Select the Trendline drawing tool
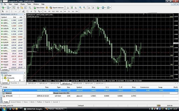Image resolution: width=179 pixels, height=111 pixels. [x=19, y=11]
